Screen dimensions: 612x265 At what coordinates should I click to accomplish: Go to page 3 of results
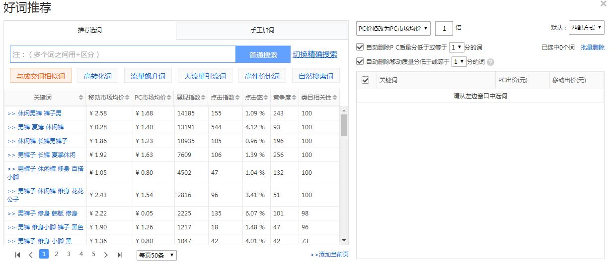(x=69, y=254)
